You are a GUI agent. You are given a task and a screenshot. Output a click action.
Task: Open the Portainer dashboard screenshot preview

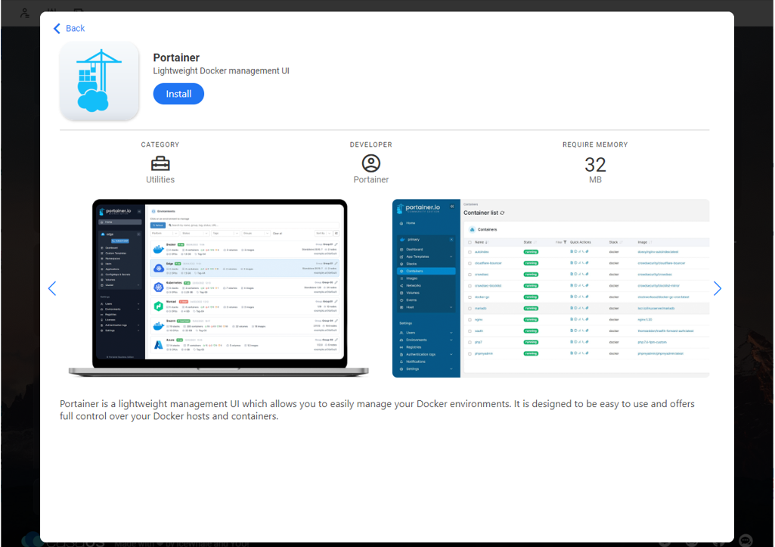tap(218, 286)
